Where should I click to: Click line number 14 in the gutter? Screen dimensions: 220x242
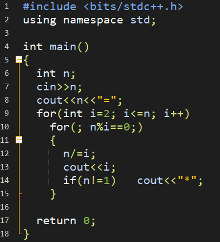tap(4, 180)
